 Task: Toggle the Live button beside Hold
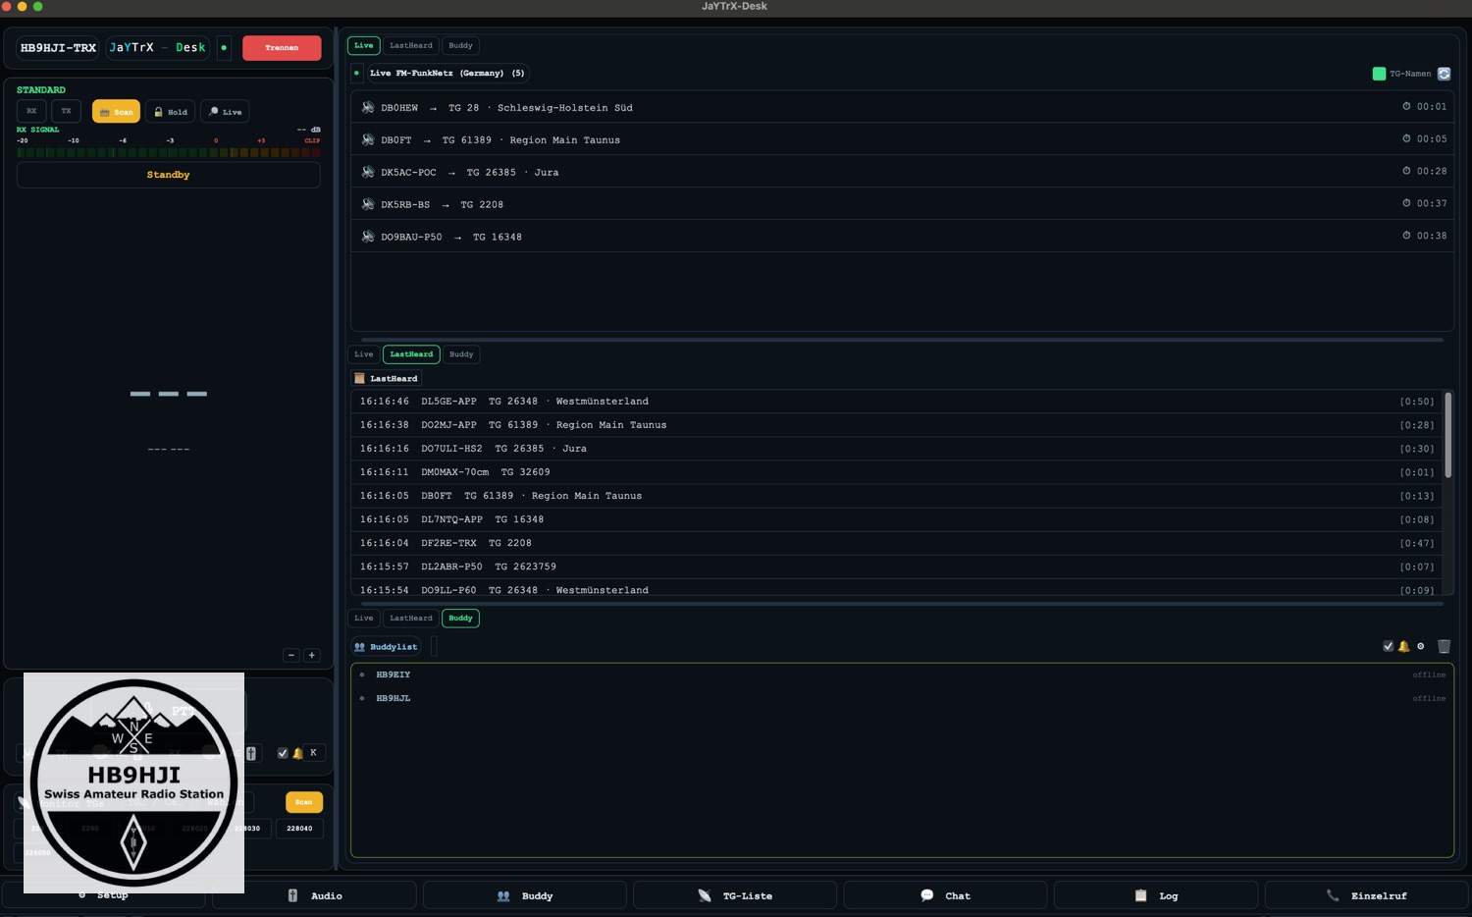click(225, 112)
